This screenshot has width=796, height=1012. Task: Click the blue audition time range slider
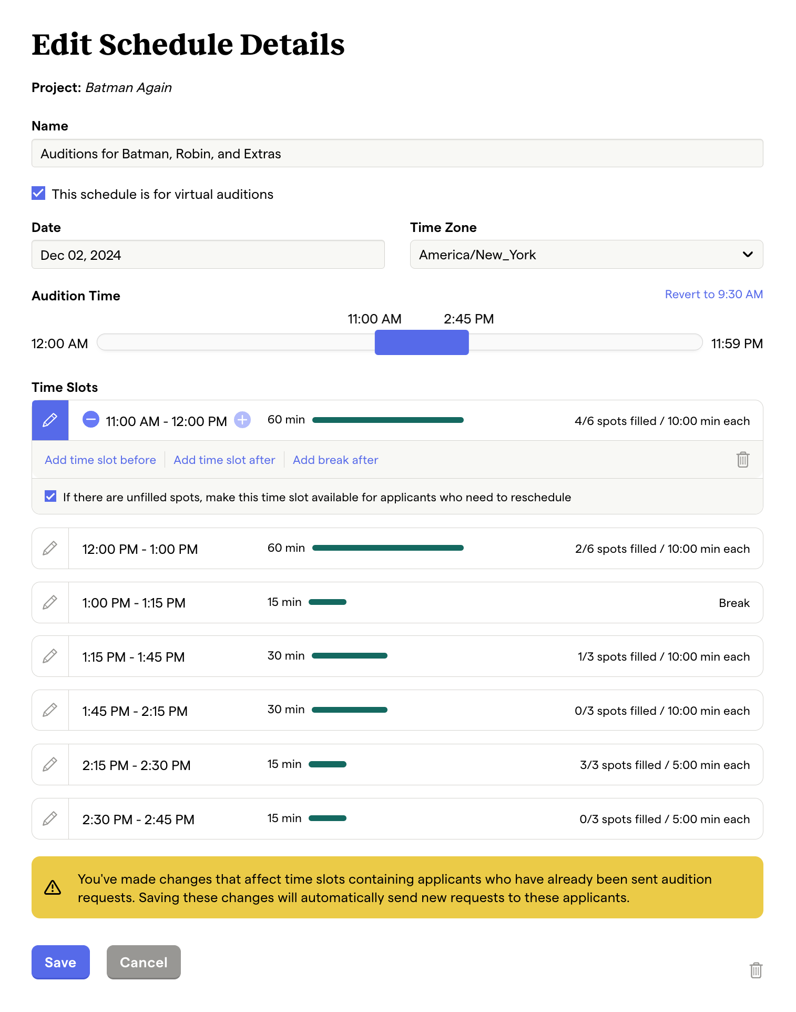click(422, 342)
